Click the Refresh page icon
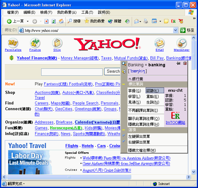Image resolution: width=198 pixels, height=188 pixels. click(x=54, y=21)
